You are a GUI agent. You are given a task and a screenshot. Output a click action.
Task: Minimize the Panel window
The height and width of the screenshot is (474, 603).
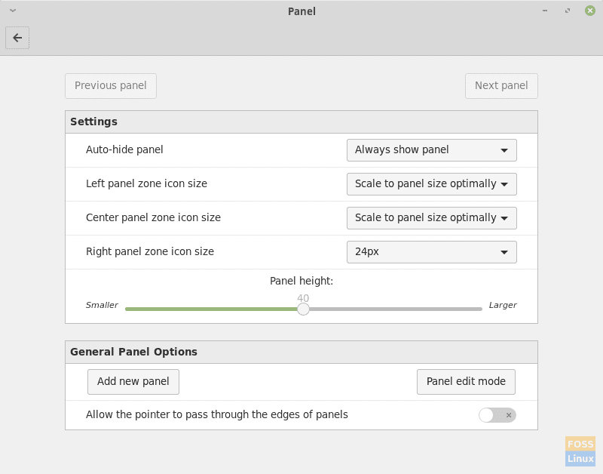544,11
